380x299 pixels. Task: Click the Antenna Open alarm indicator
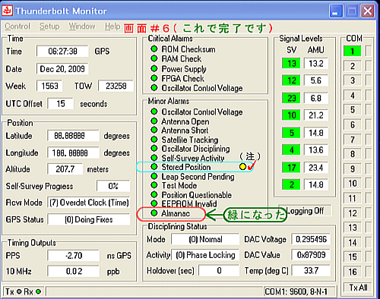(154, 121)
